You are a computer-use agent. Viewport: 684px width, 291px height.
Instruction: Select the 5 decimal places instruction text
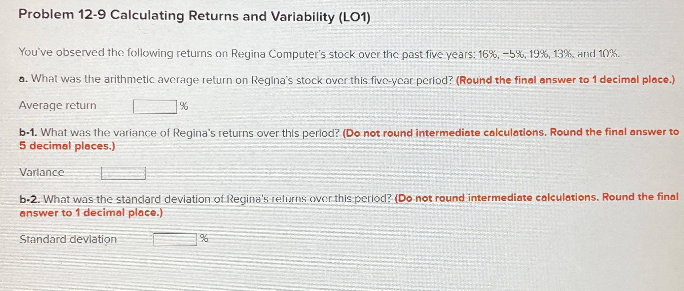[66, 146]
